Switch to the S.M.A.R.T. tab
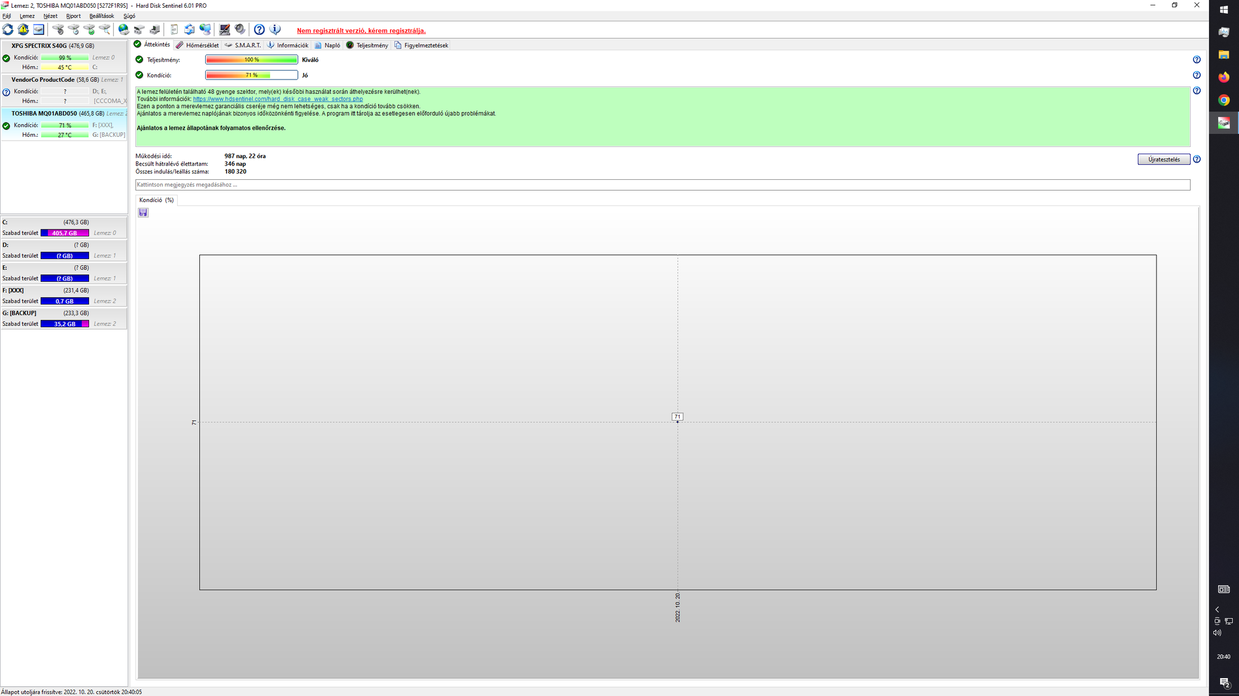Viewport: 1239px width, 696px height. (x=243, y=45)
